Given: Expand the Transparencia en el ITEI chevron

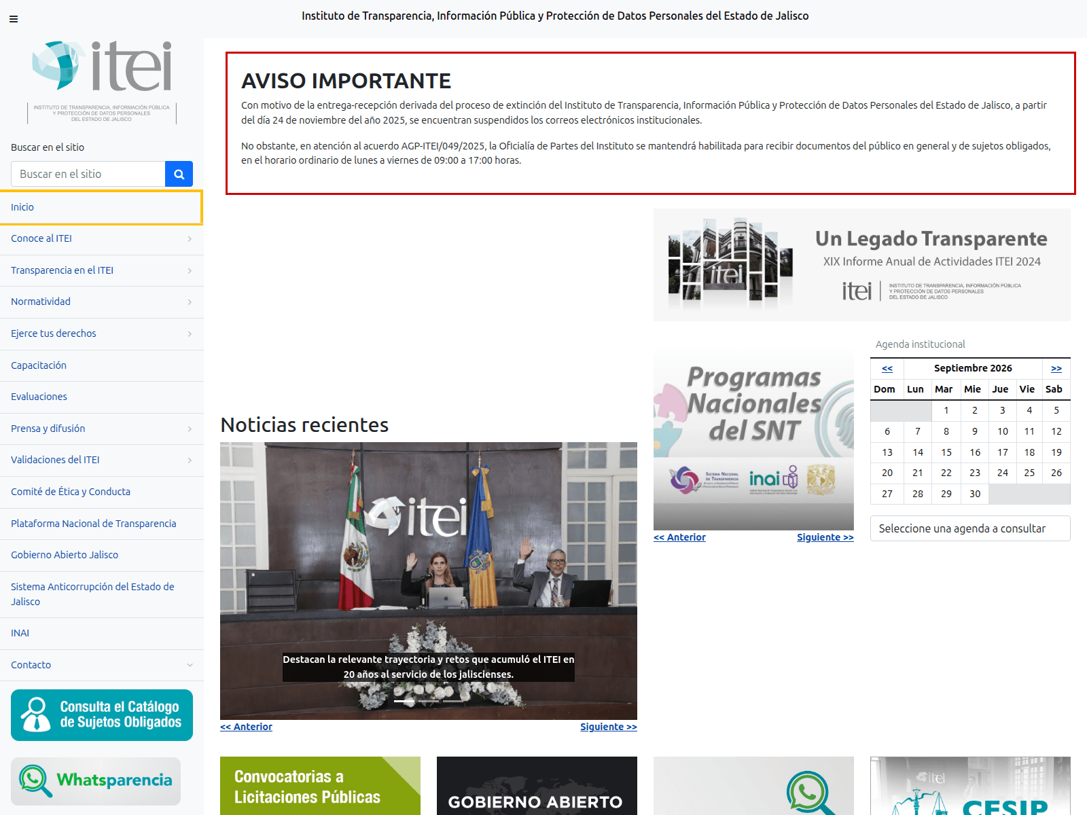Looking at the screenshot, I should [x=190, y=271].
